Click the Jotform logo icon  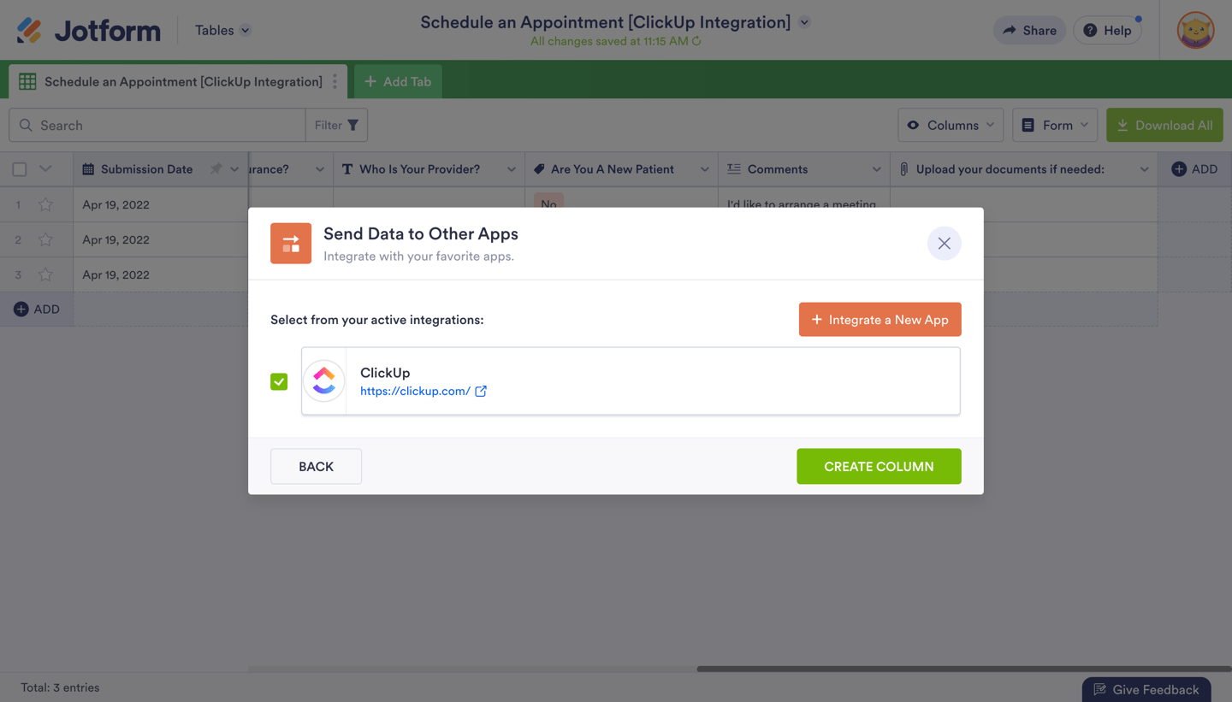[x=30, y=31]
